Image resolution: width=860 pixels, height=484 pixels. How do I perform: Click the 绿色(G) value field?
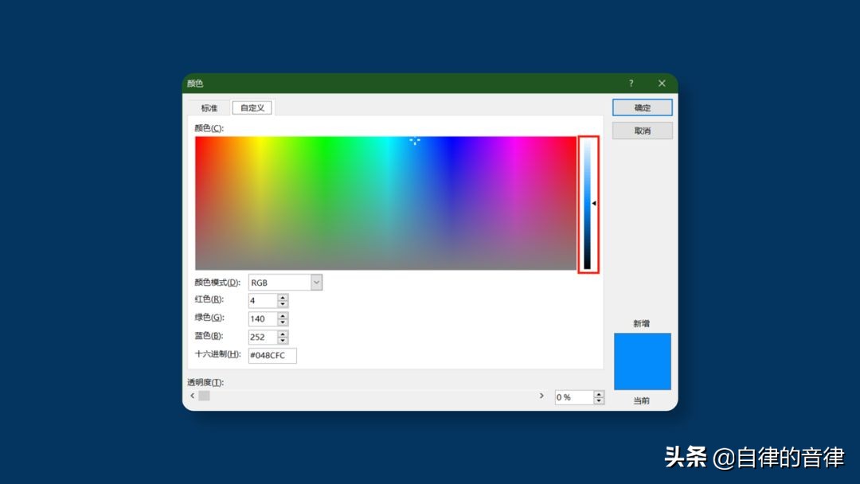pos(263,318)
